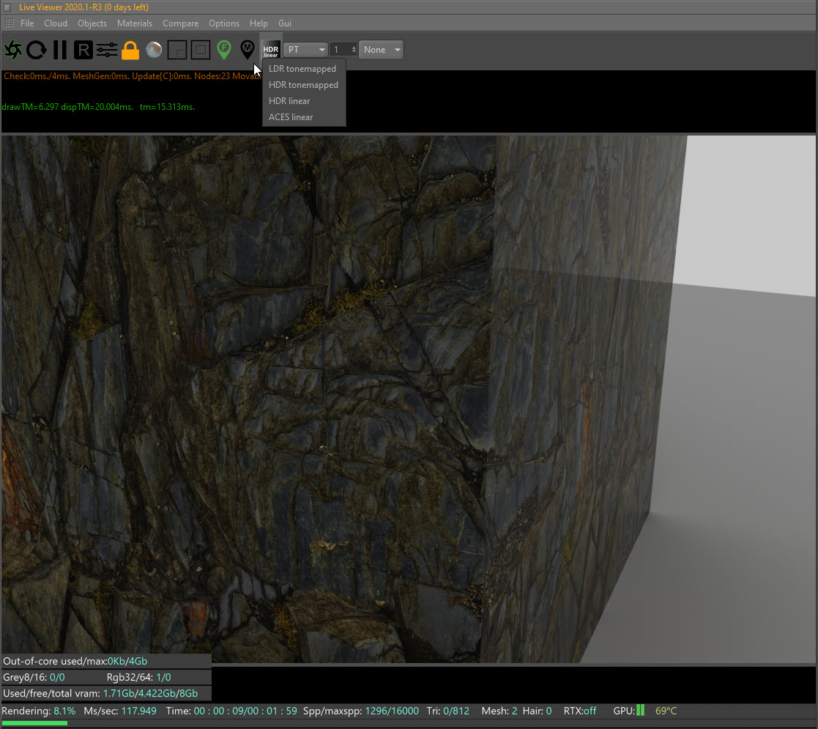Open the Options menu
818x729 pixels.
(224, 23)
